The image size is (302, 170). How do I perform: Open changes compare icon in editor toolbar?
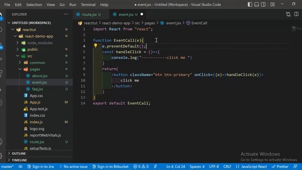tap(288, 14)
